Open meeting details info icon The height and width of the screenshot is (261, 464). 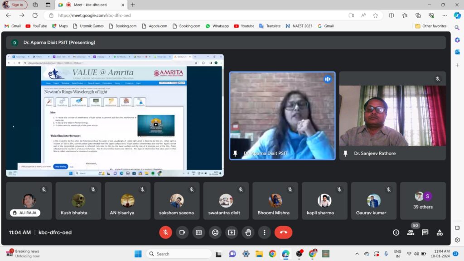(396, 232)
